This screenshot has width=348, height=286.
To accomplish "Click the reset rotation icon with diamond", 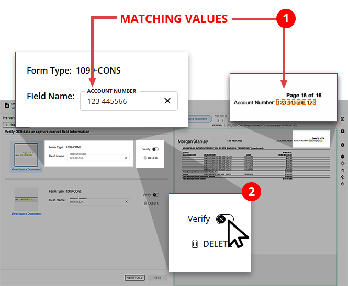I will 342,177.
